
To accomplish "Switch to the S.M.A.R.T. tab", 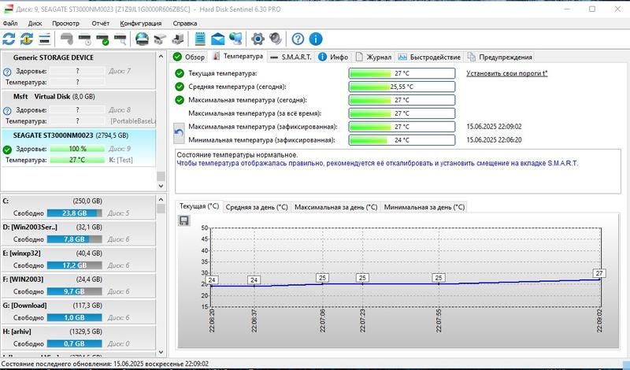I will coord(291,57).
